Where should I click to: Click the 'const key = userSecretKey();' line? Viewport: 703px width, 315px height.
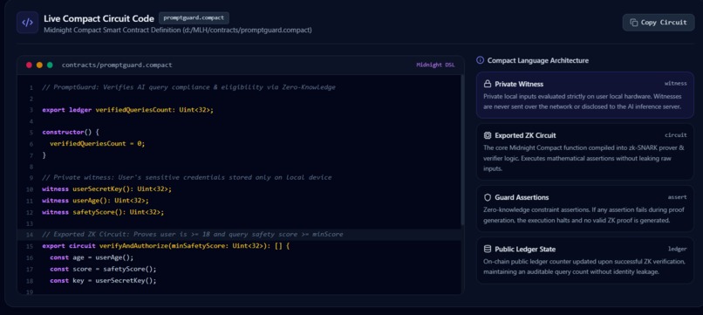coord(103,280)
